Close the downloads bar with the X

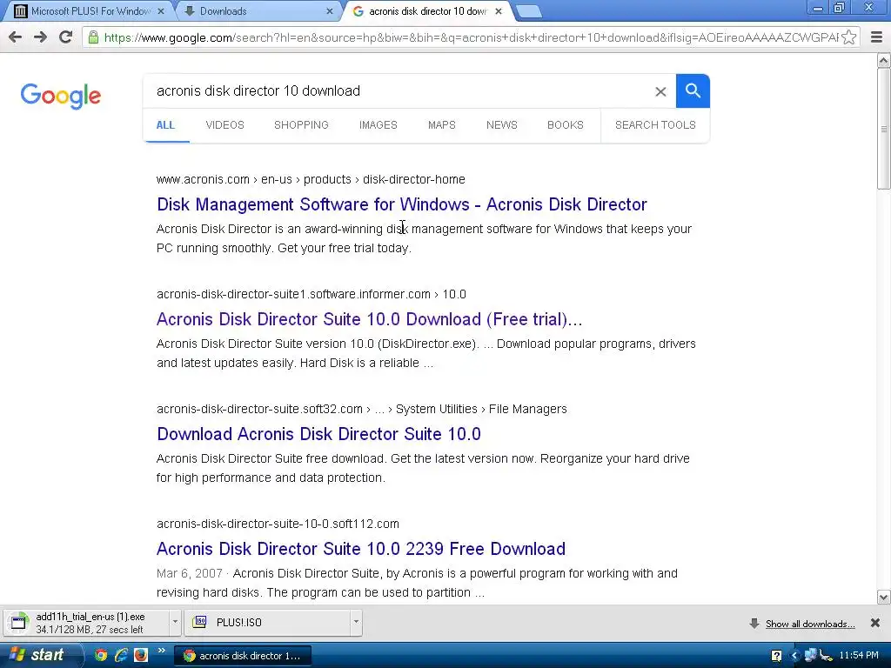(875, 623)
